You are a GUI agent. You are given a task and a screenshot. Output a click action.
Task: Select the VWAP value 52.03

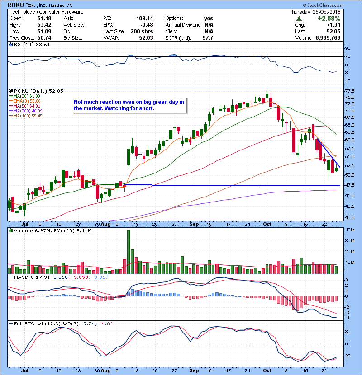(x=146, y=38)
